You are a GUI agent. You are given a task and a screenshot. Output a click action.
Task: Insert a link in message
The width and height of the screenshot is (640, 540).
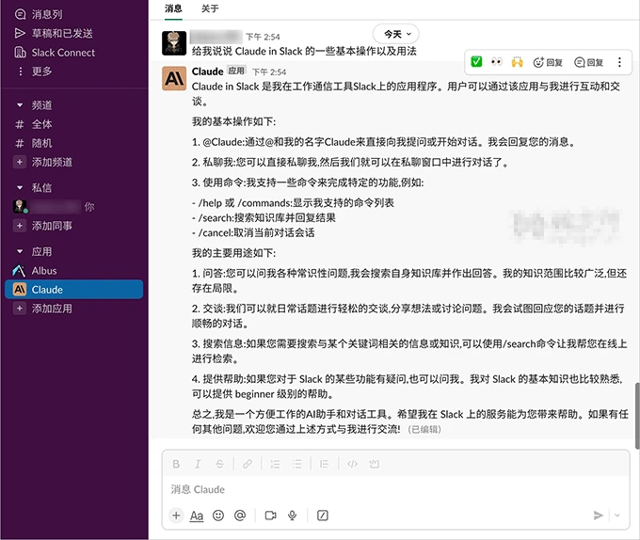tap(247, 464)
